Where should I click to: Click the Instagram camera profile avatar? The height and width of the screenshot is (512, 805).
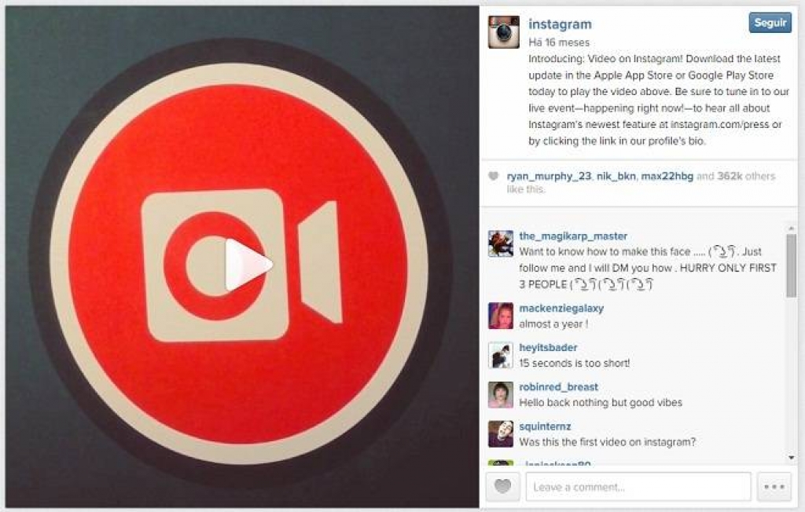click(x=503, y=32)
